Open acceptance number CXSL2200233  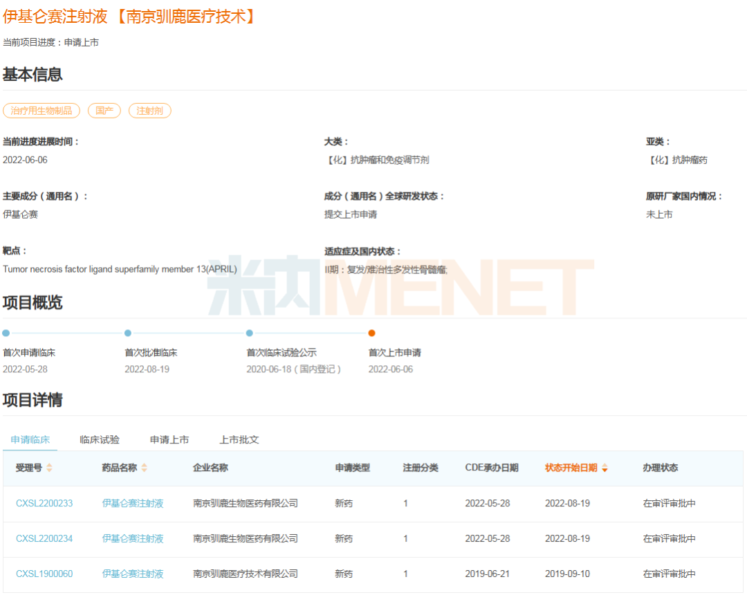[x=44, y=503]
